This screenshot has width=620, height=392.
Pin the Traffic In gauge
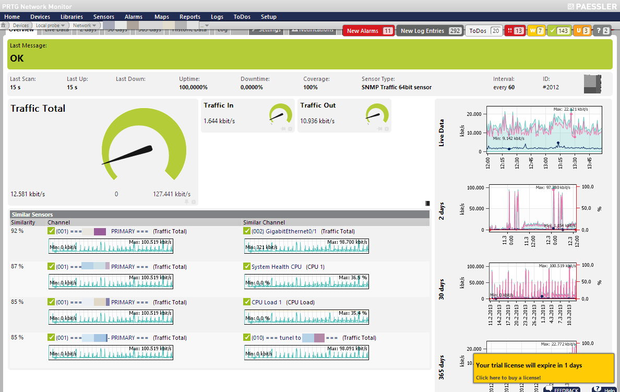click(283, 129)
